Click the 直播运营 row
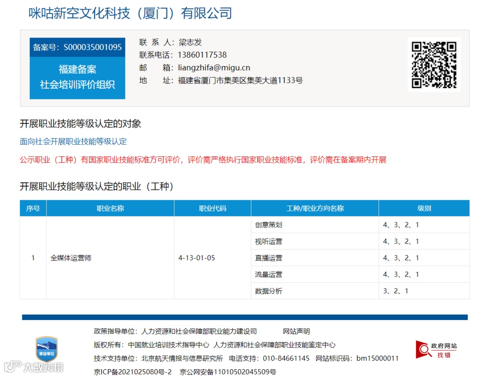This screenshot has width=489, height=376. point(360,258)
